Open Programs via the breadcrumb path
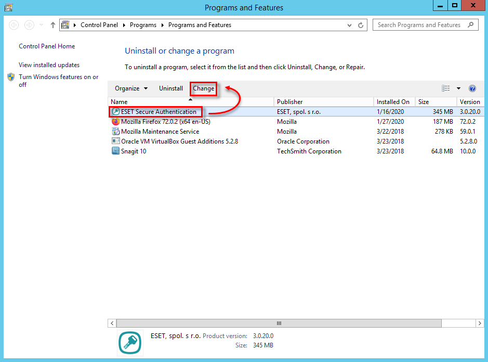 [143, 24]
